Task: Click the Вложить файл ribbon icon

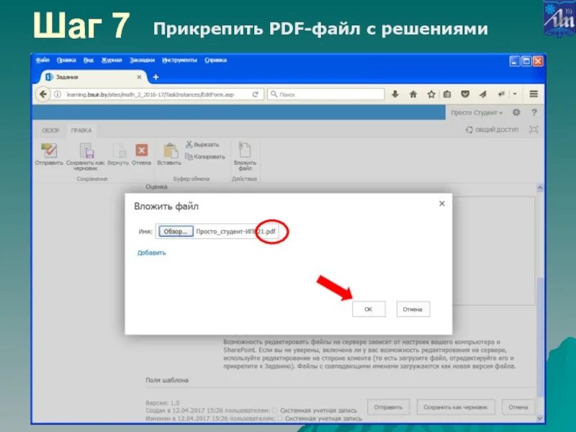Action: coord(245,156)
